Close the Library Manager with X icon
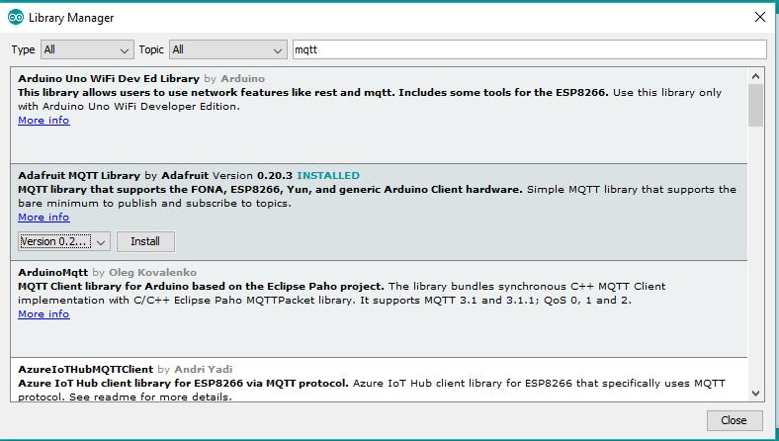The width and height of the screenshot is (779, 441). tap(759, 18)
